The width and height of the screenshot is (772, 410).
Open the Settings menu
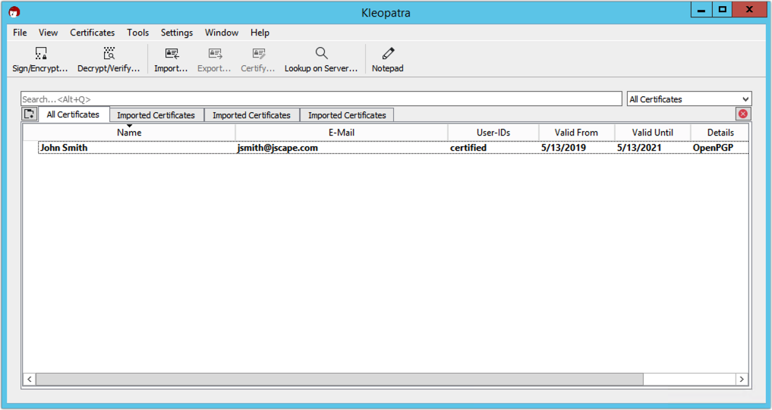point(177,33)
